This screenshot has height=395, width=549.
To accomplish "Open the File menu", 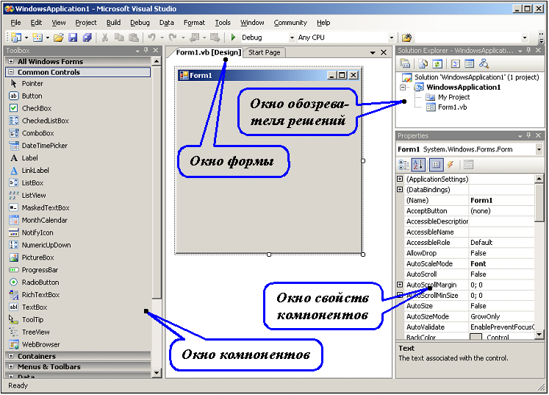I will 15,23.
